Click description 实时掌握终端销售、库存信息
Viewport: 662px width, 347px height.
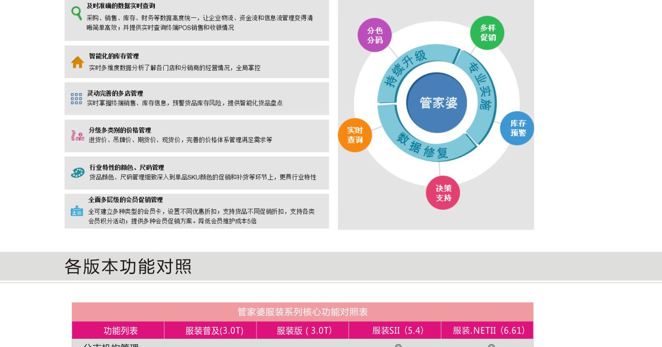pyautogui.click(x=185, y=103)
